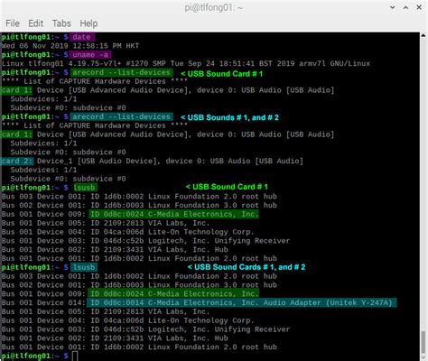The image size is (428, 361).
Task: Click the window title 'pi@tlfong01: ~'
Action: point(214,7)
